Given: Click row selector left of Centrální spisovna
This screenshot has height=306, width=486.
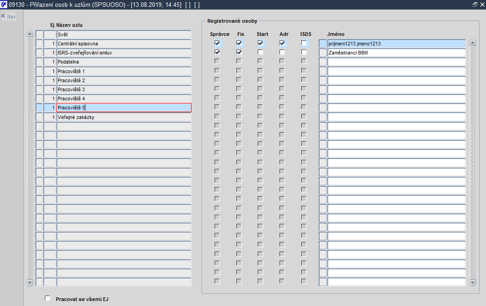Looking at the screenshot, I should coord(39,44).
